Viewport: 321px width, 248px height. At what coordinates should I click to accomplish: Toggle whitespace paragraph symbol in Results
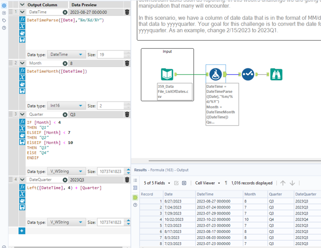[226, 183]
